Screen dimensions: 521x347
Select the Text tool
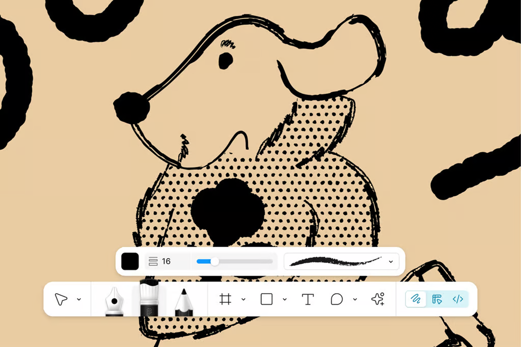point(308,299)
